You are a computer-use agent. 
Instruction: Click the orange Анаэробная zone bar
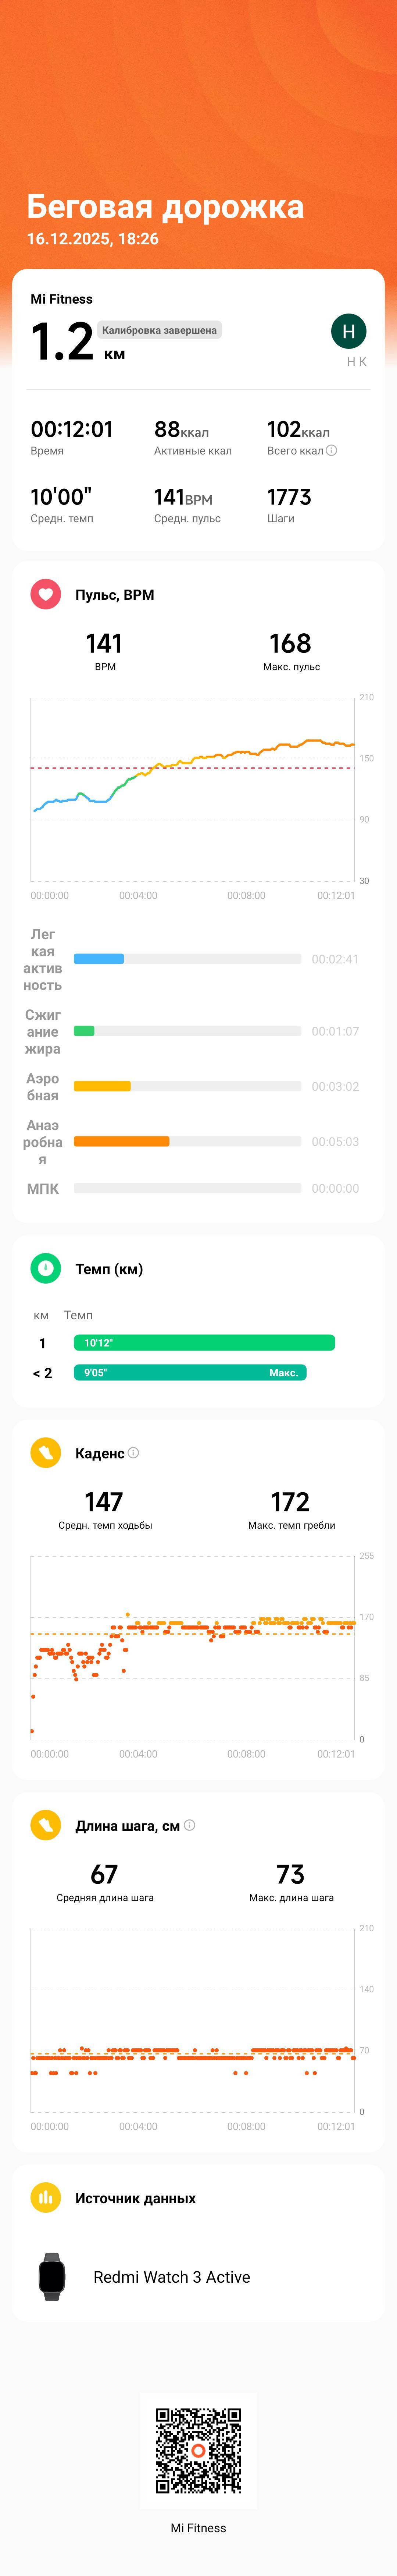point(122,1141)
